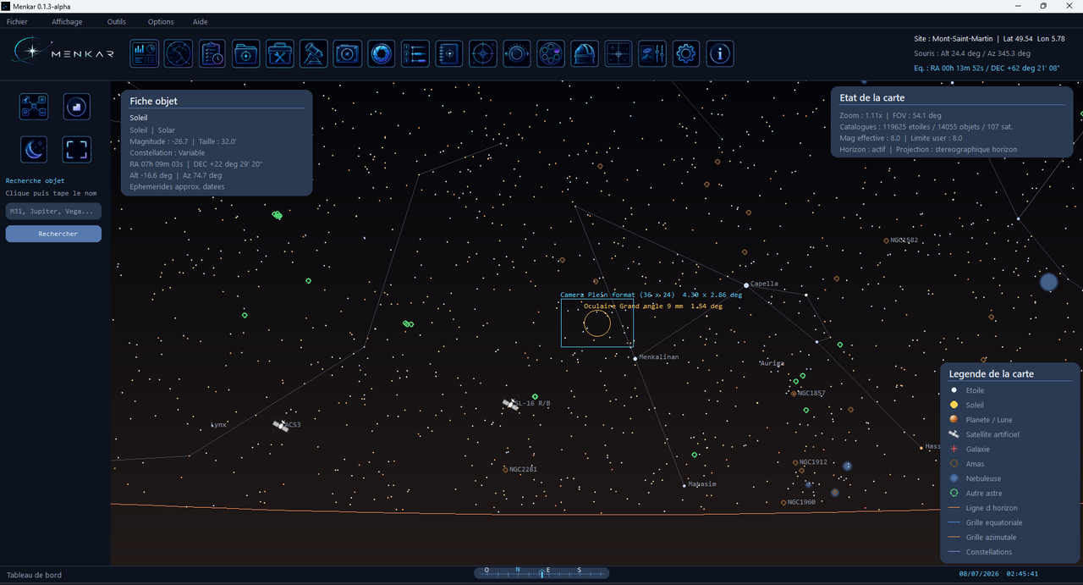
Task: Click Grille equatoriale legend entry
Action: click(994, 522)
